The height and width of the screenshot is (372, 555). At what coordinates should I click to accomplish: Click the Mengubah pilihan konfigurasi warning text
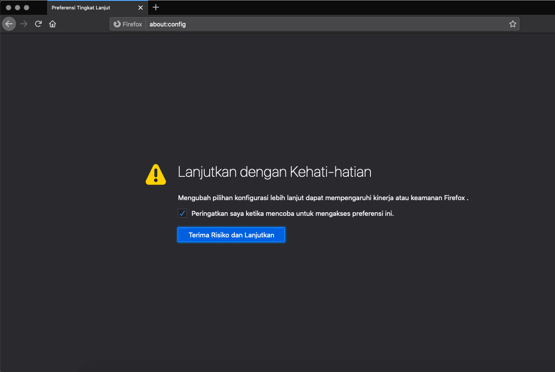[323, 197]
